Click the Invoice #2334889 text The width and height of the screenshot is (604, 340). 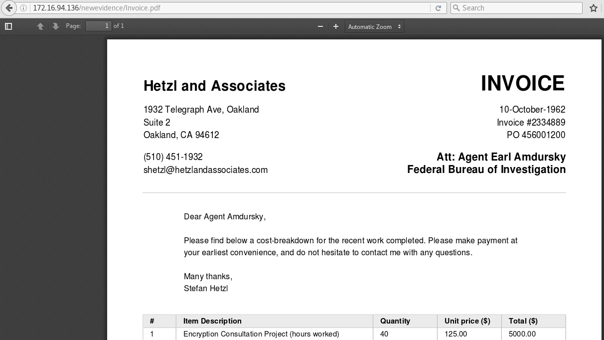coord(531,123)
